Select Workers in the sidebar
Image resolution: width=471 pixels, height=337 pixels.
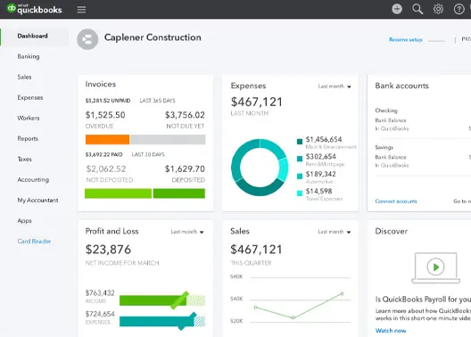click(x=29, y=118)
